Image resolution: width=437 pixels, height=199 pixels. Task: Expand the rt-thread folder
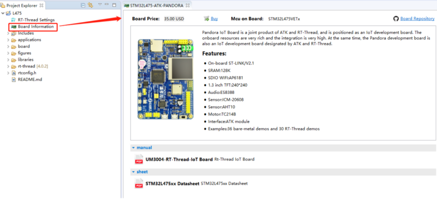(8, 66)
